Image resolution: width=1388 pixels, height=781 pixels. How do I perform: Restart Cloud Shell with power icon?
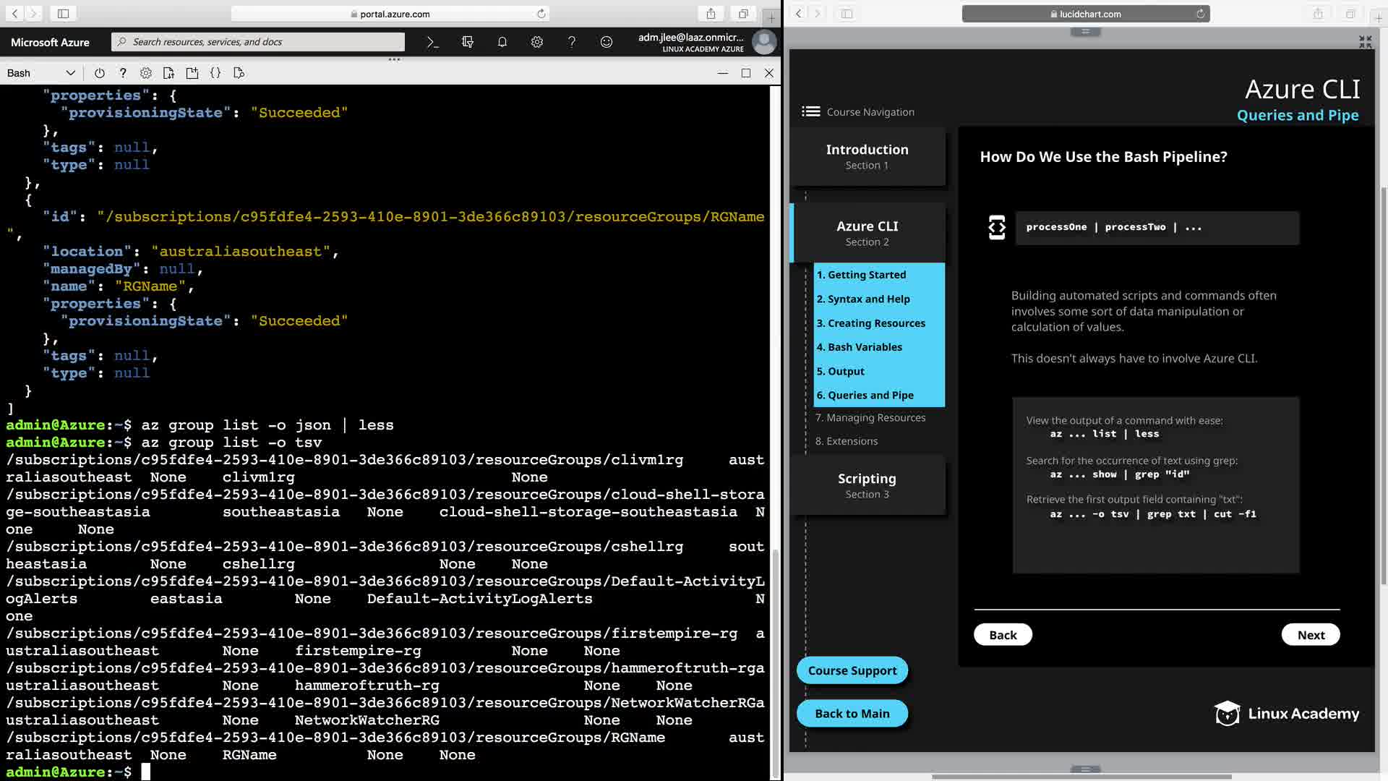click(100, 73)
